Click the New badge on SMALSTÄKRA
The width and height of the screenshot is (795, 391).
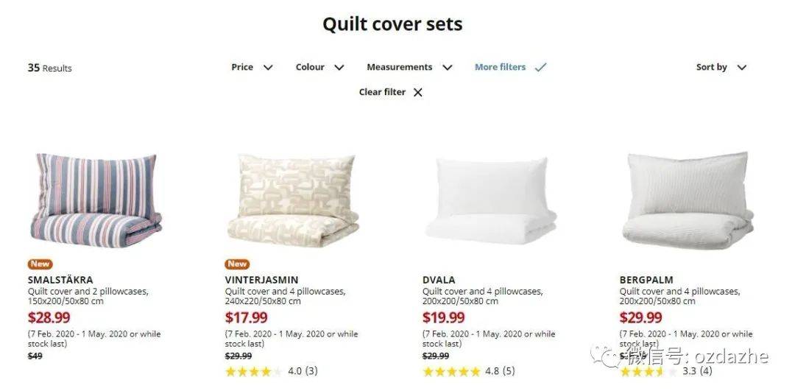[40, 264]
